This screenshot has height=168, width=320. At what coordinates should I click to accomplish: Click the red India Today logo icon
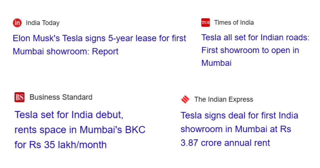[17, 23]
